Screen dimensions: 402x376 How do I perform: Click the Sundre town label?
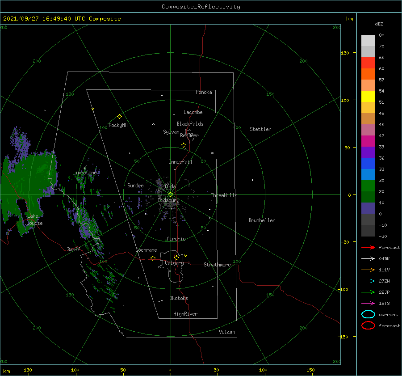click(x=135, y=186)
